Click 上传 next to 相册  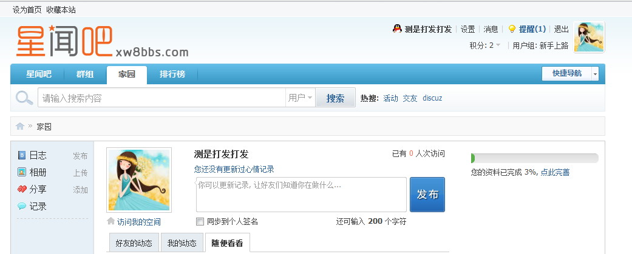coord(80,173)
